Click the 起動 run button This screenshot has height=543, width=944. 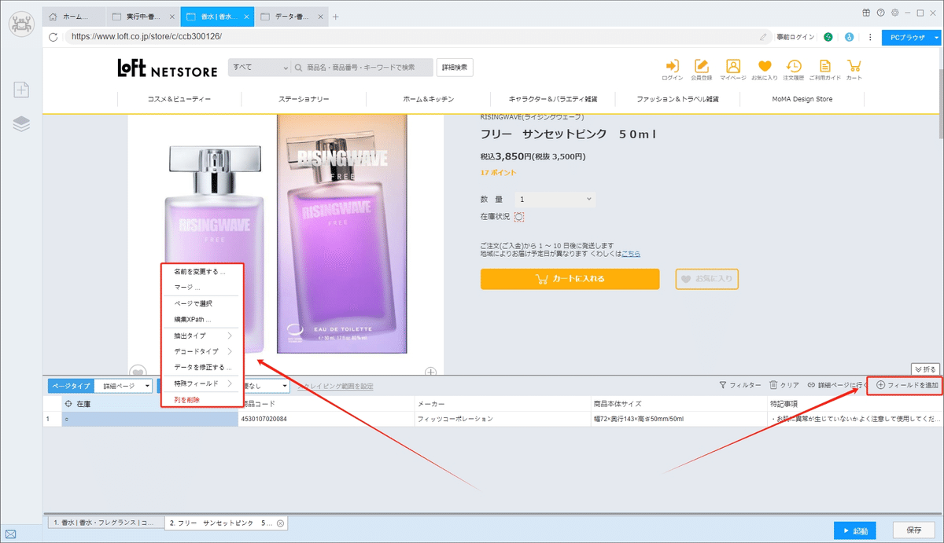click(854, 531)
